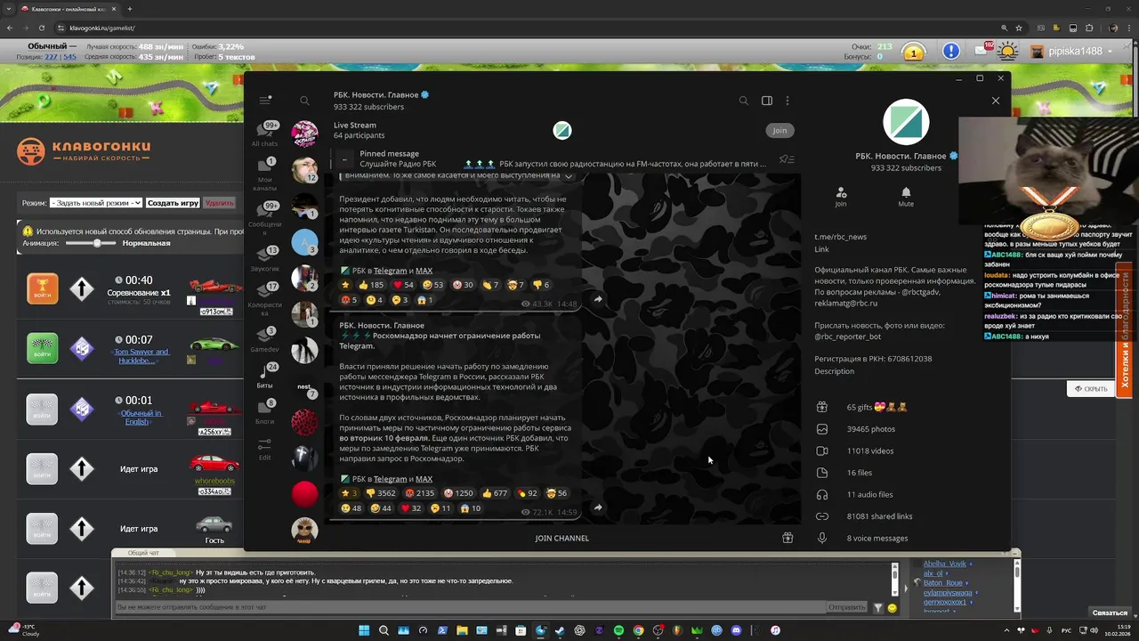Click the СКРЫТЬ button
Screen dimensions: 1139x641
(1091, 389)
